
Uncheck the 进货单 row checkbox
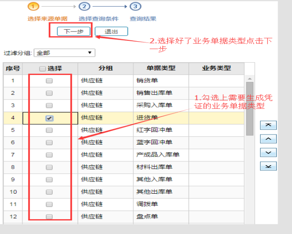[49, 118]
